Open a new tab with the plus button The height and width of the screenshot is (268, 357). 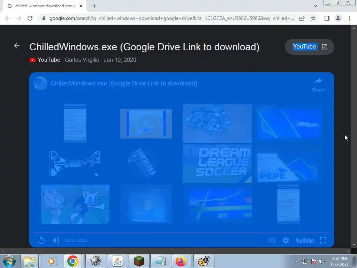(x=94, y=6)
